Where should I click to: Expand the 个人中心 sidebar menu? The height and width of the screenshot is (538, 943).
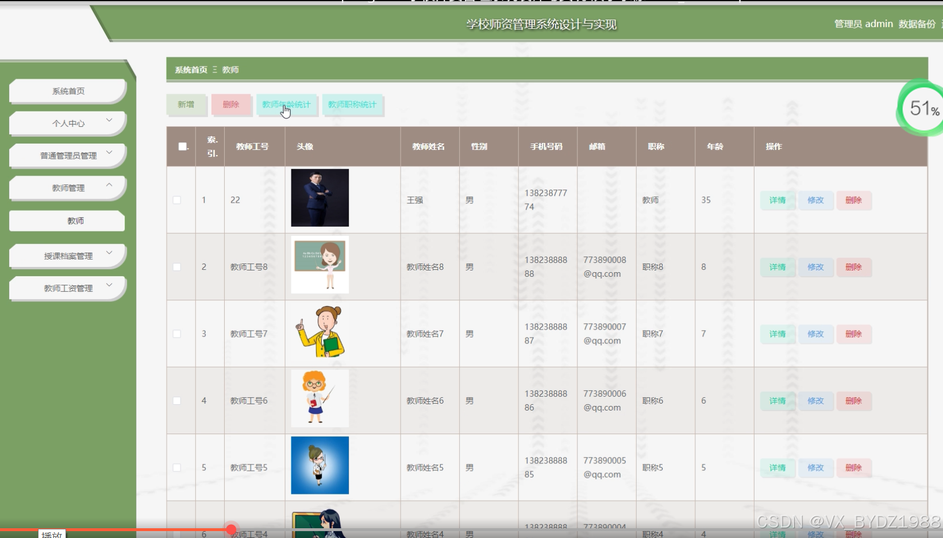68,123
